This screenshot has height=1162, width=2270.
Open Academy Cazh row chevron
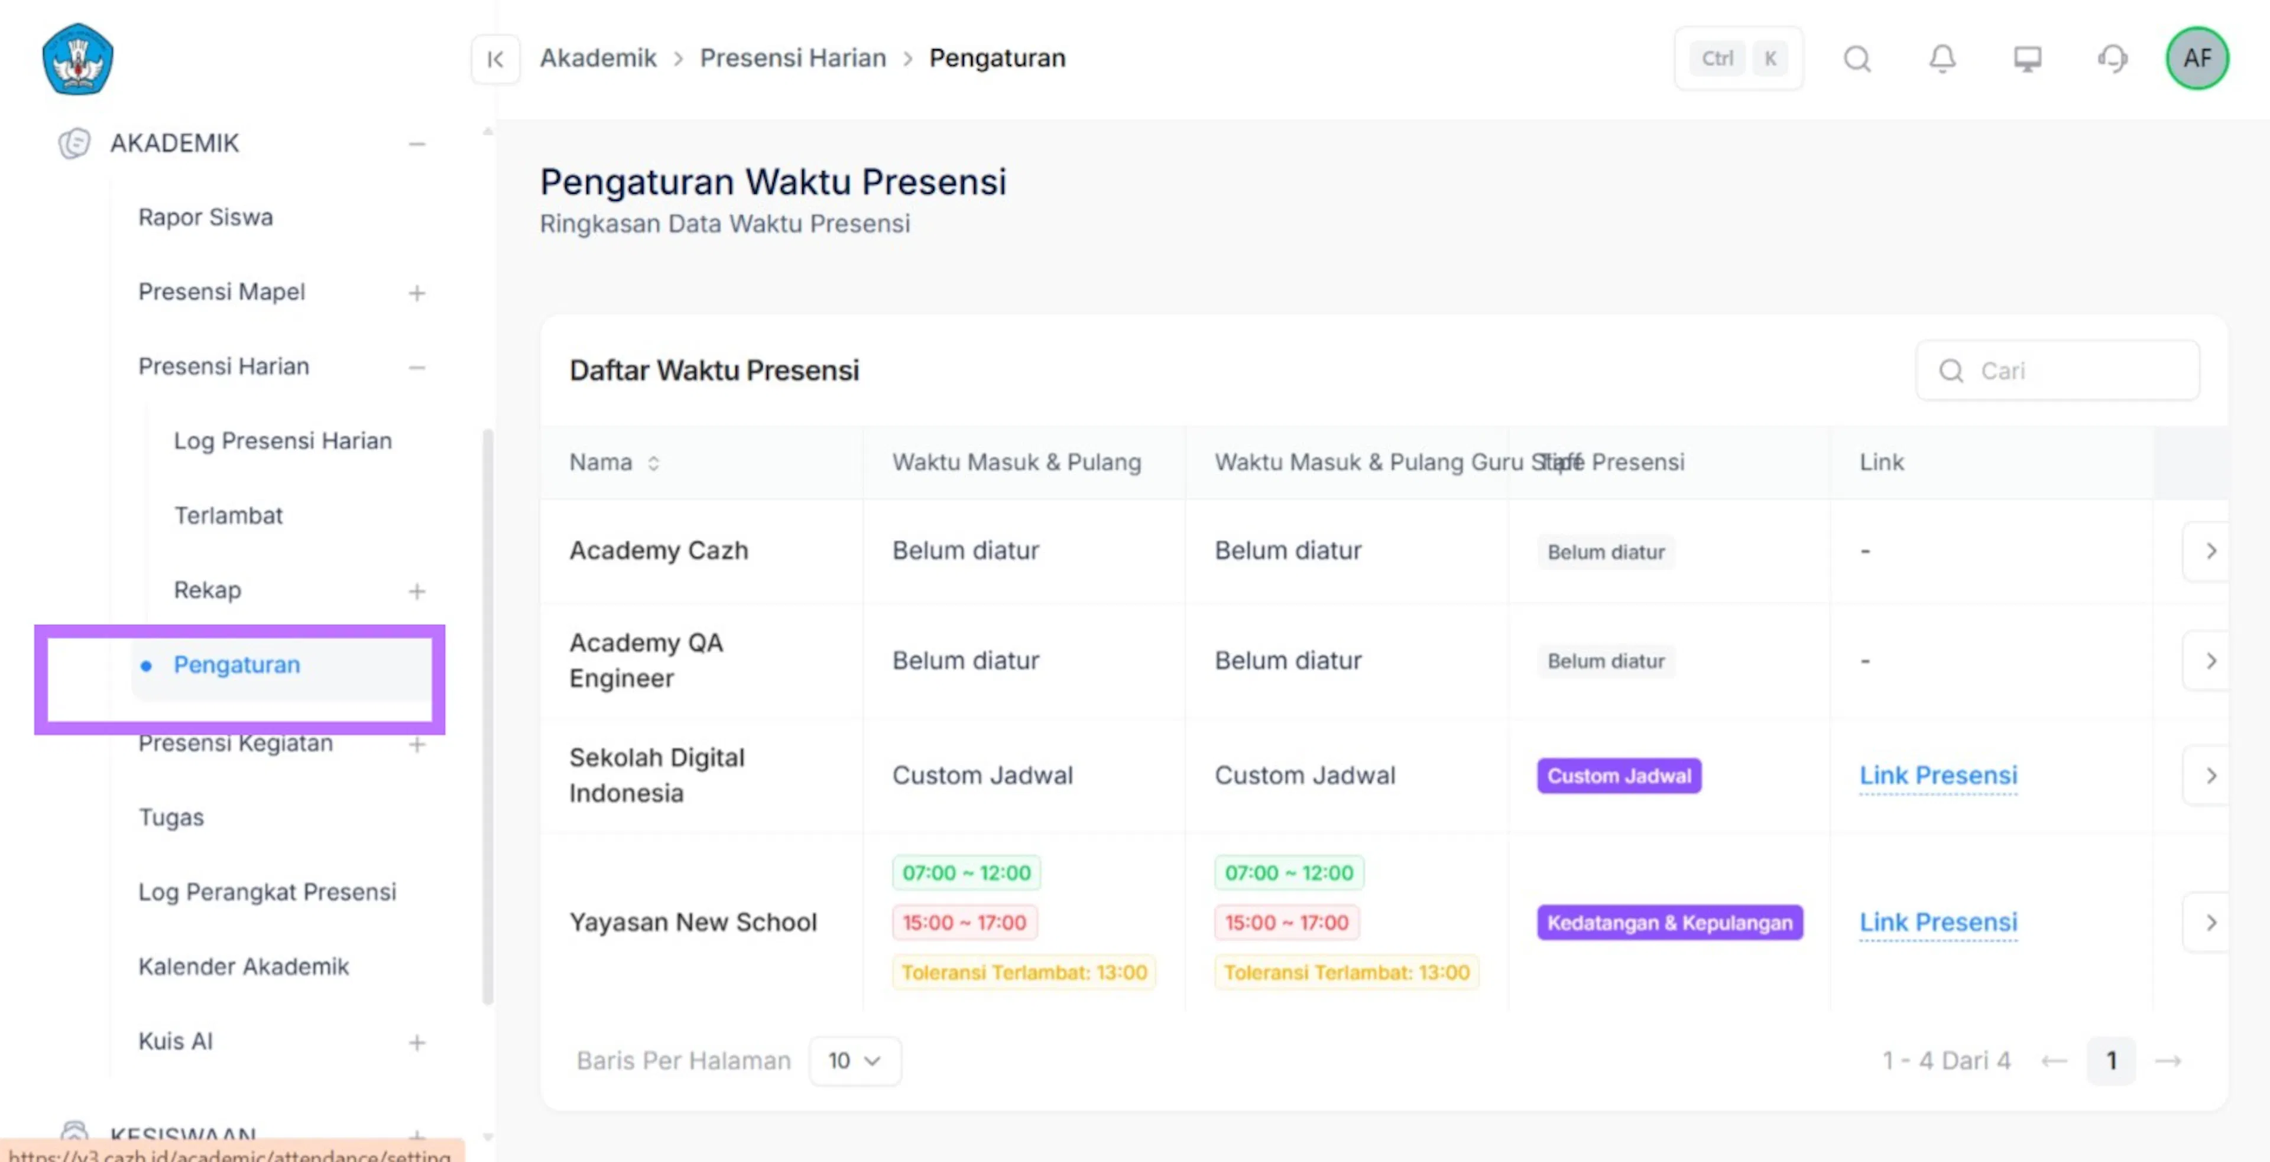[2210, 551]
